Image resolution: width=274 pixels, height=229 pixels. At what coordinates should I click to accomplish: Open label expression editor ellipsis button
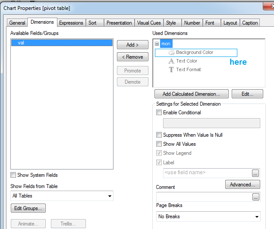click(255, 173)
